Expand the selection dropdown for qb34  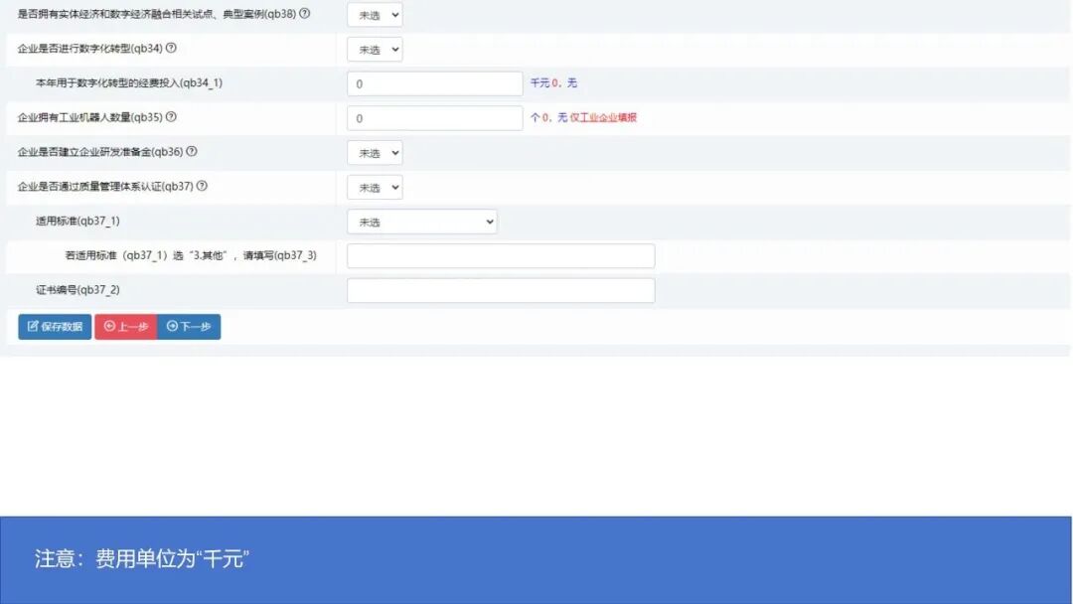375,48
